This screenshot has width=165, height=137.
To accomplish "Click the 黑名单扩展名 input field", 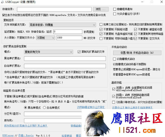I will [65, 58].
